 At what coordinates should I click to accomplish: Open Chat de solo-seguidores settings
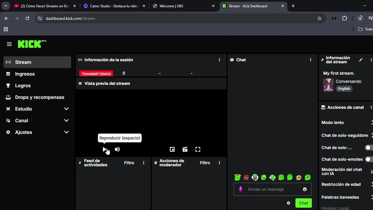372,135
